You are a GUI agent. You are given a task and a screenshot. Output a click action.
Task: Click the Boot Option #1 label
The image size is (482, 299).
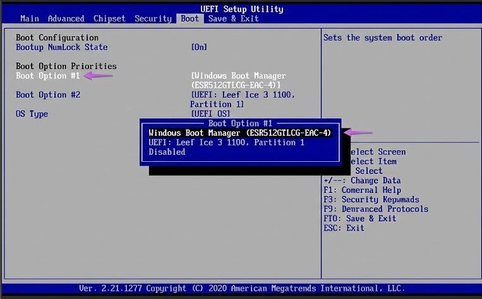click(48, 76)
